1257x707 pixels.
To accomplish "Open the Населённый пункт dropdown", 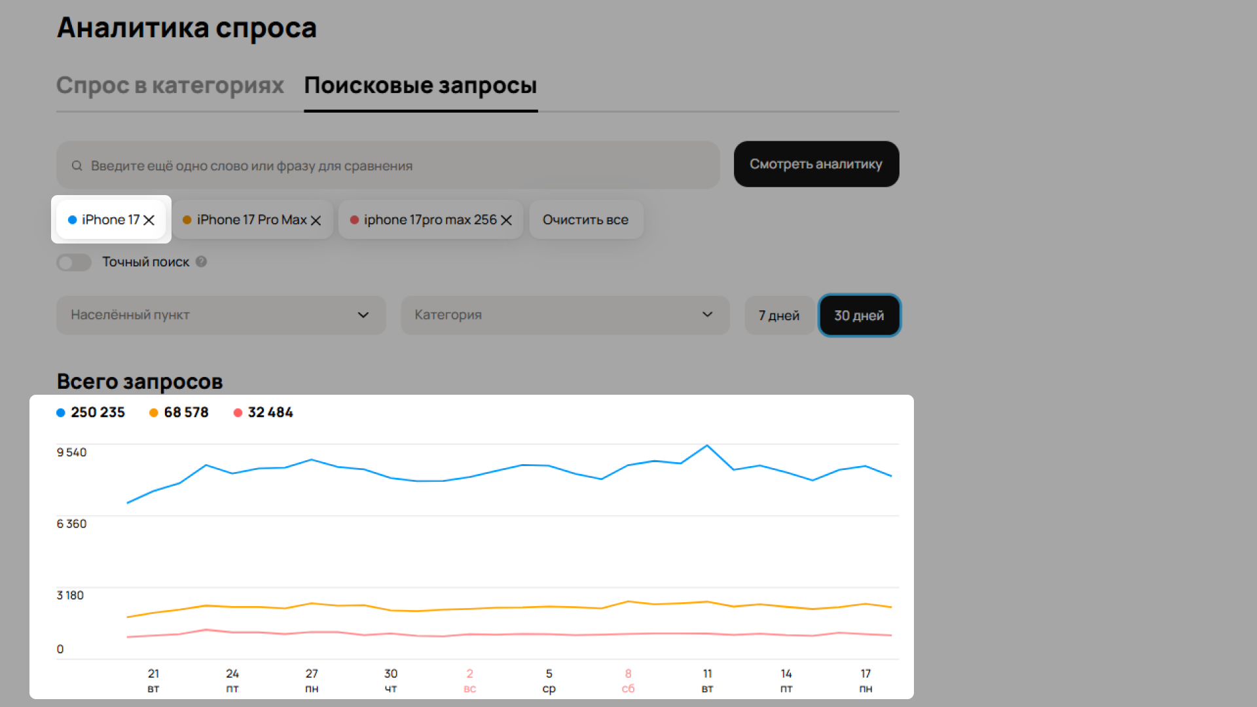I will click(221, 315).
